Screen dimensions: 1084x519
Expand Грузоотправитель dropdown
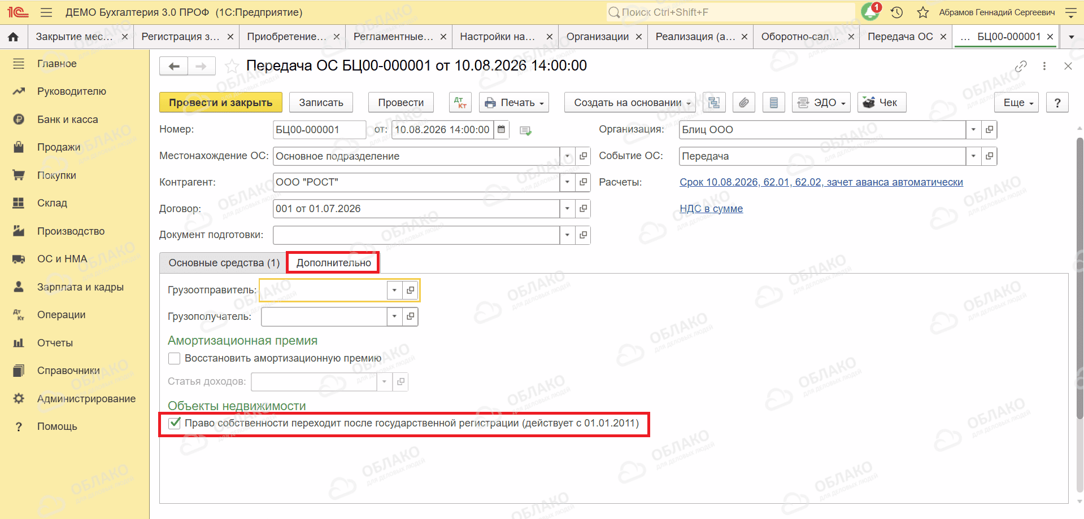pyautogui.click(x=394, y=291)
